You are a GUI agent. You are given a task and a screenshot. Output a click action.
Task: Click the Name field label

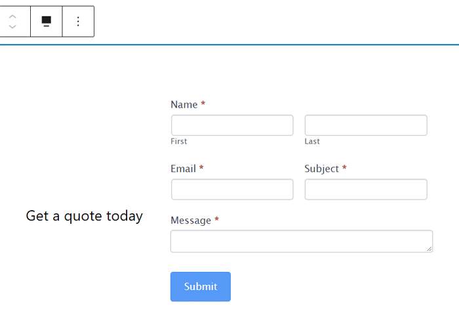click(x=184, y=104)
